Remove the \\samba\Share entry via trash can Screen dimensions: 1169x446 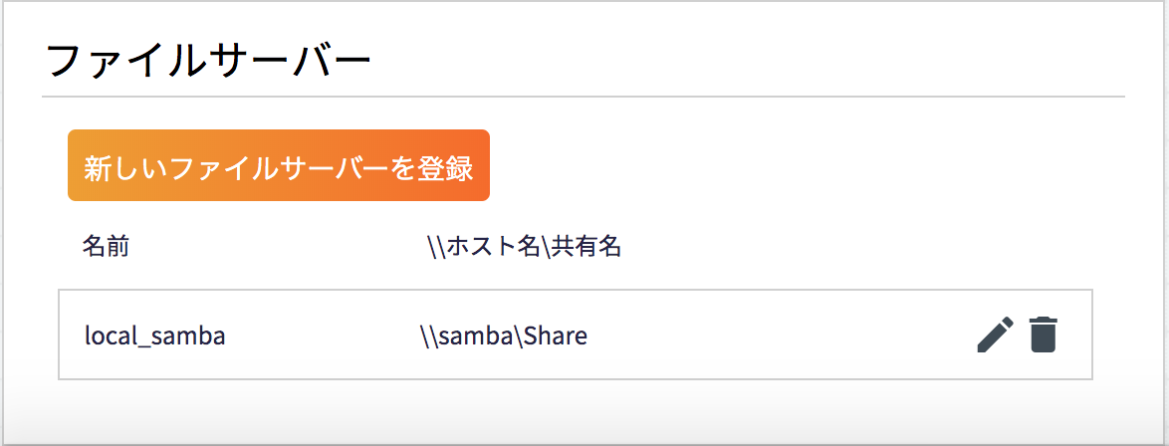tap(1043, 334)
